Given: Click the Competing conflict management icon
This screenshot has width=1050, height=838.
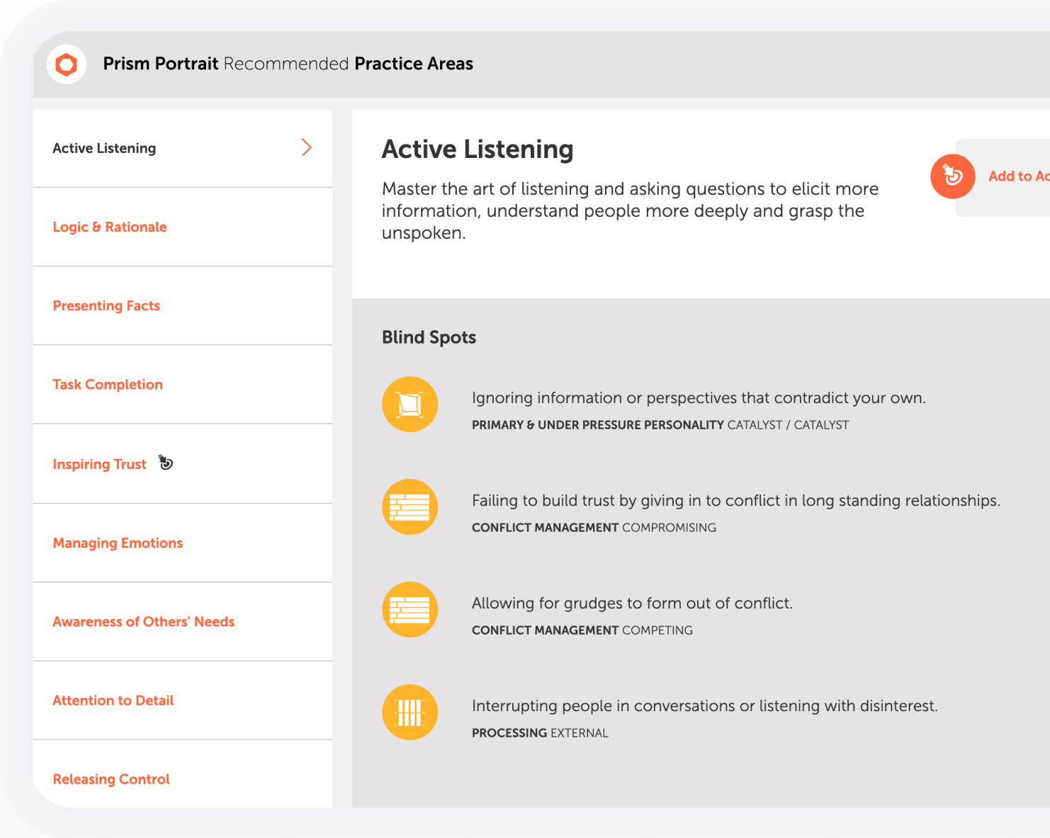Looking at the screenshot, I should [410, 610].
